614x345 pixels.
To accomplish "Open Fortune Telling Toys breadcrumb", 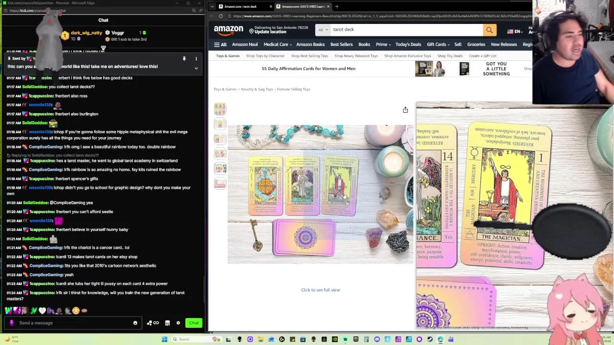I will pos(294,89).
